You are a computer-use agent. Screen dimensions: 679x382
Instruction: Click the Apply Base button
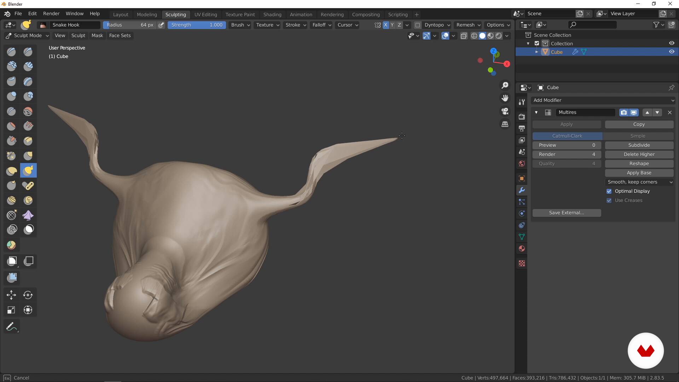[639, 173]
